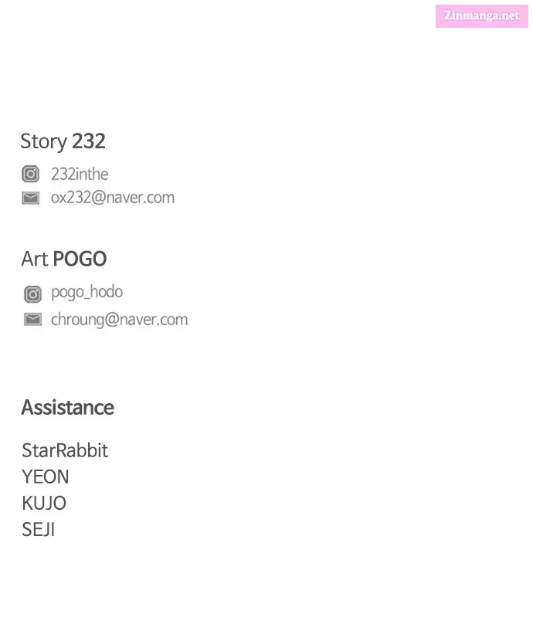Click the mail icon beside ox232@naver.com
Viewport: 533px width, 631px height.
click(x=31, y=198)
